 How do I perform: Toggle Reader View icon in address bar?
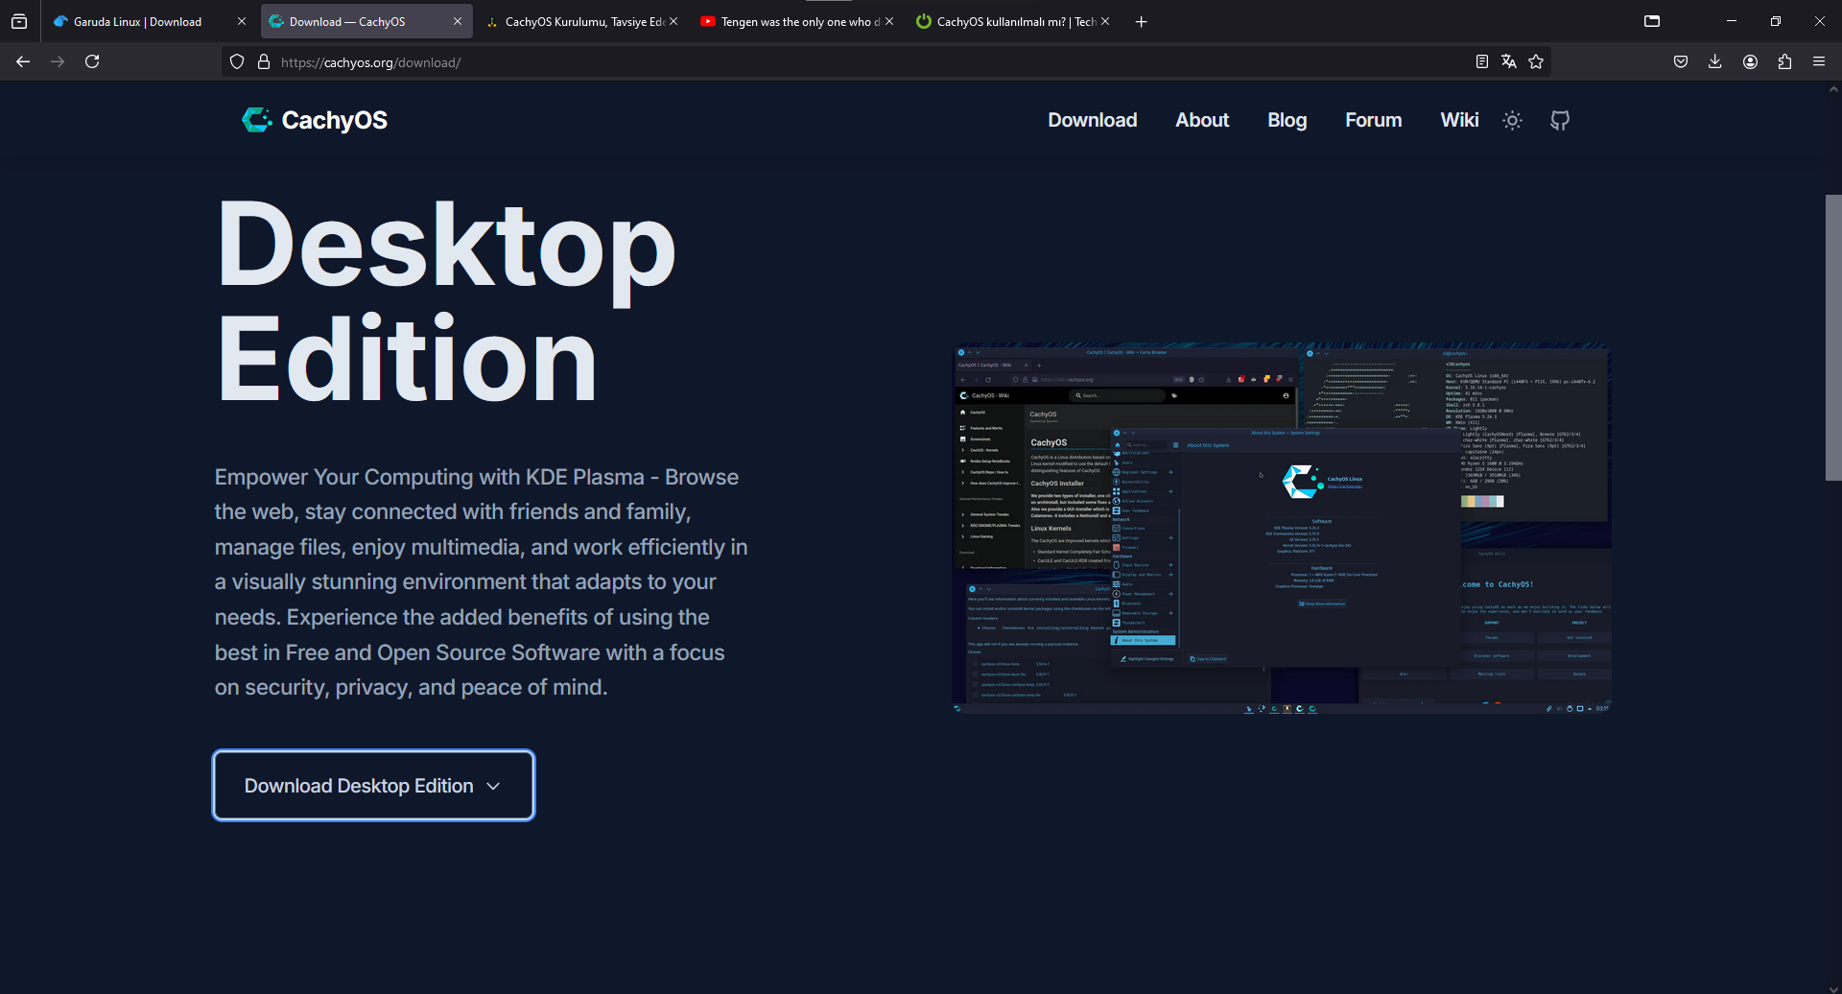[1481, 61]
